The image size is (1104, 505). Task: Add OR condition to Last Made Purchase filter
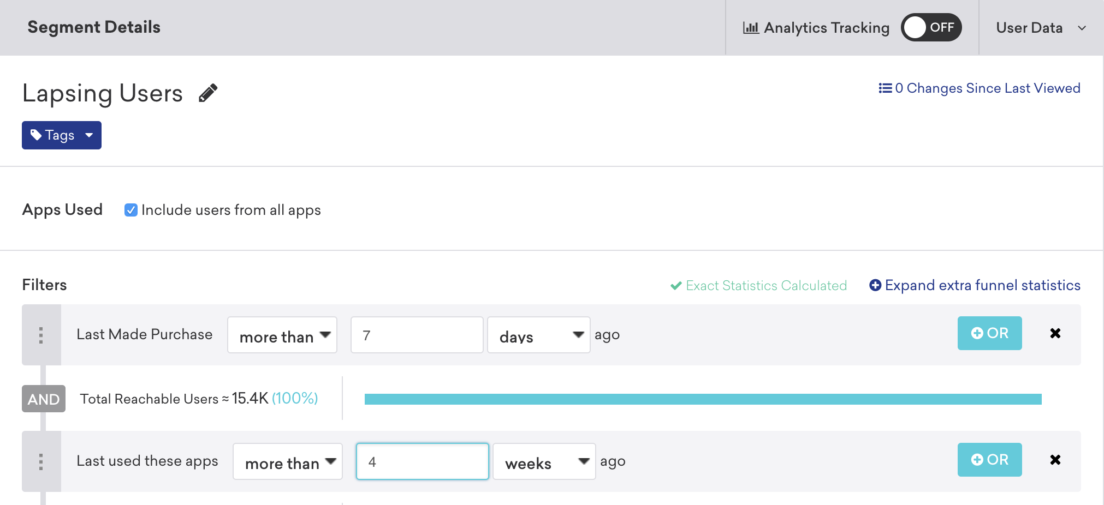pos(989,333)
